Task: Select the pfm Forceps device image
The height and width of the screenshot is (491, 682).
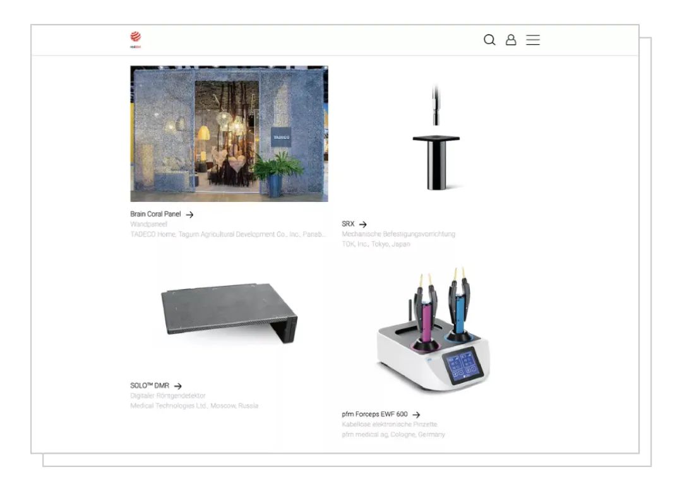Action: (434, 329)
